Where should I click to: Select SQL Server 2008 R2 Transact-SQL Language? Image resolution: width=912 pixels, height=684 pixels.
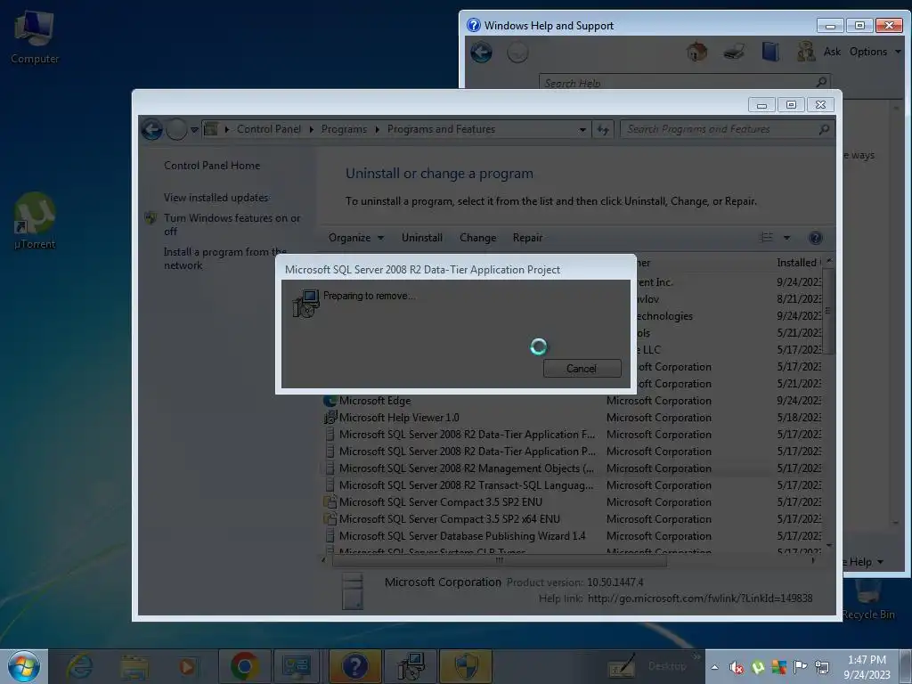click(x=571, y=485)
